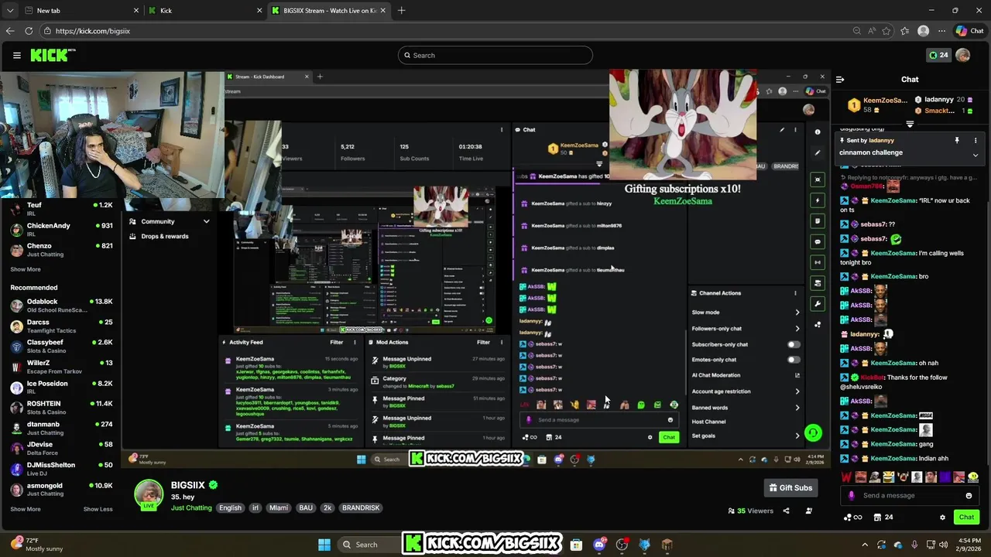
Task: Click the red W emote in quick emotes
Action: click(x=846, y=477)
